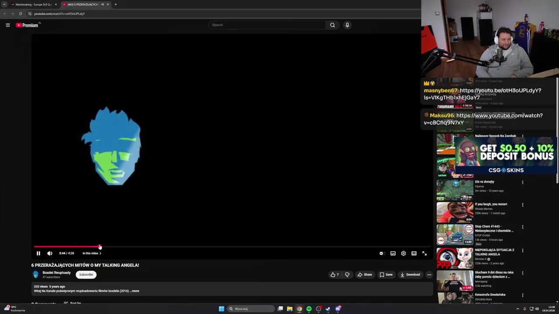This screenshot has width=559, height=314.
Task: Enter full screen mode
Action: pos(424,253)
